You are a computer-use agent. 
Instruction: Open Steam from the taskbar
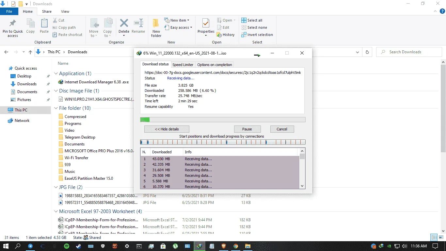79,246
